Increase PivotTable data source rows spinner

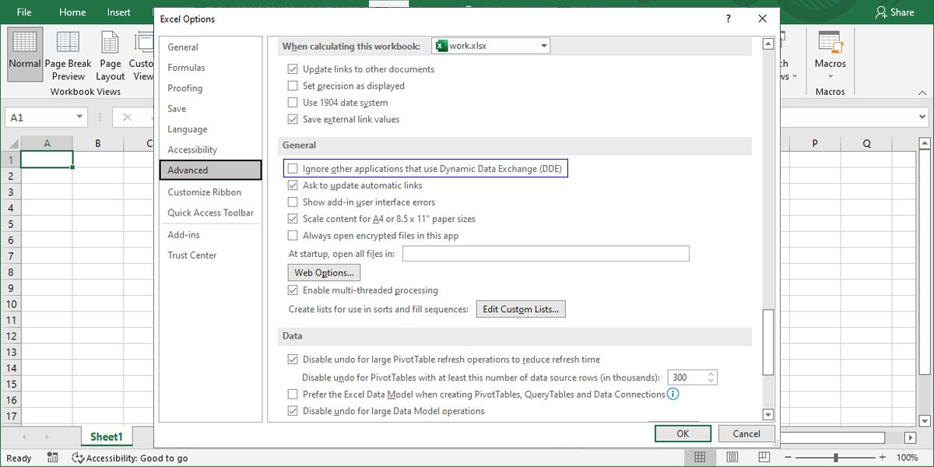coord(711,374)
